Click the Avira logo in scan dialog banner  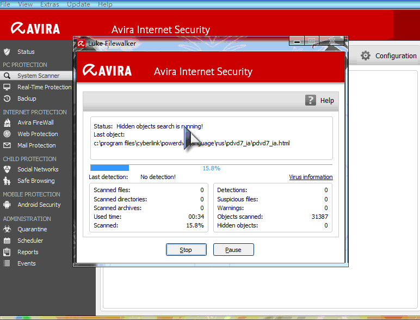click(107, 70)
